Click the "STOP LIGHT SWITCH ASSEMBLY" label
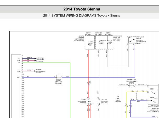 [141, 40]
